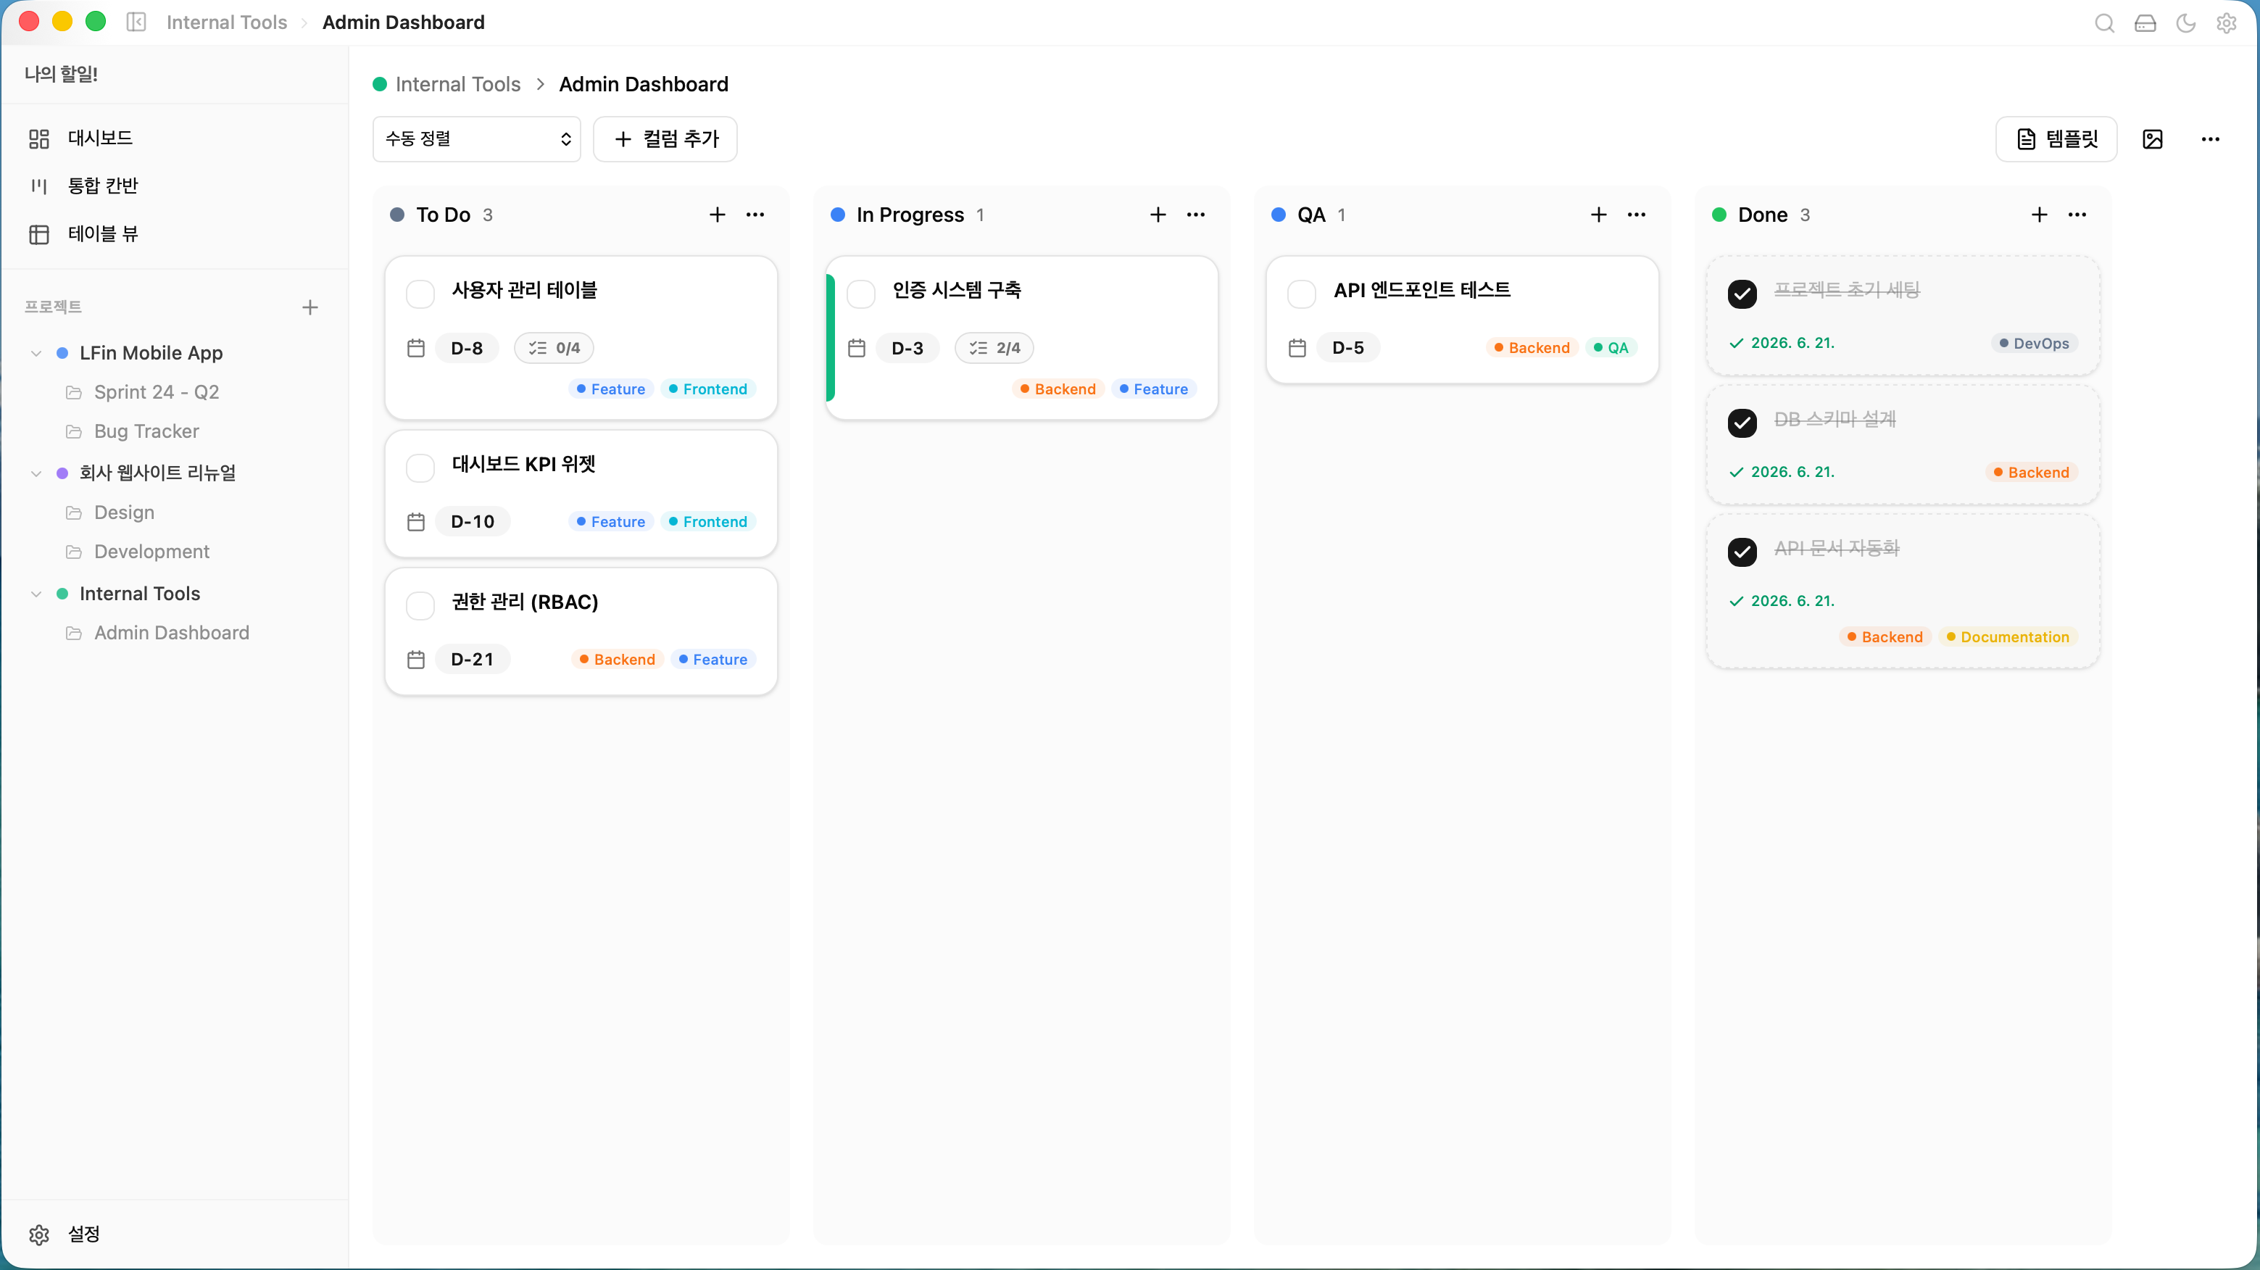
Task: Check off the 사용자 관리 테이블 task
Action: tap(420, 294)
